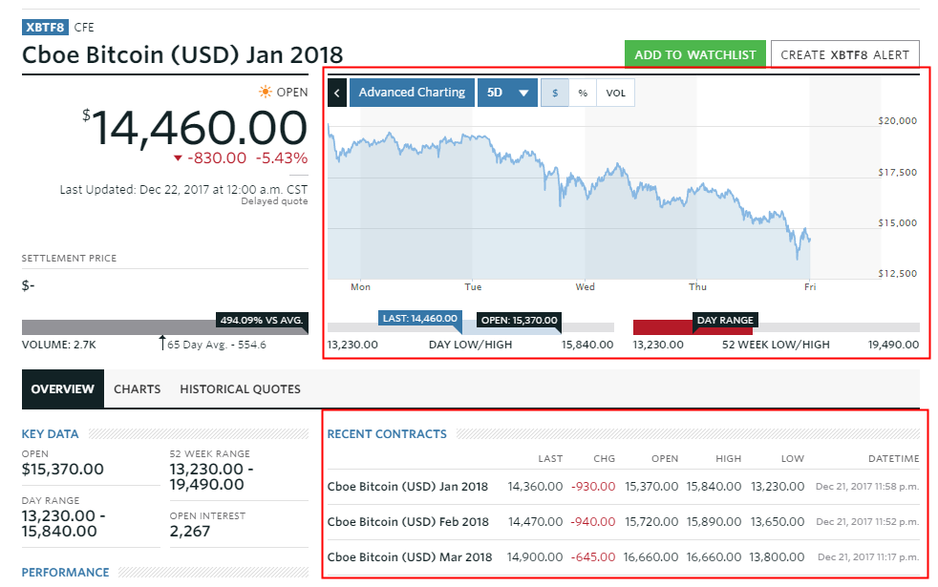This screenshot has width=938, height=587.
Task: Open Cboe Bitcoin (USD) Jan 2018 contract
Action: pyautogui.click(x=407, y=487)
